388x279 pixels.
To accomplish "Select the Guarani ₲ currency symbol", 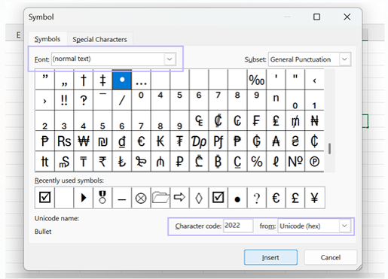I will click(x=257, y=141).
